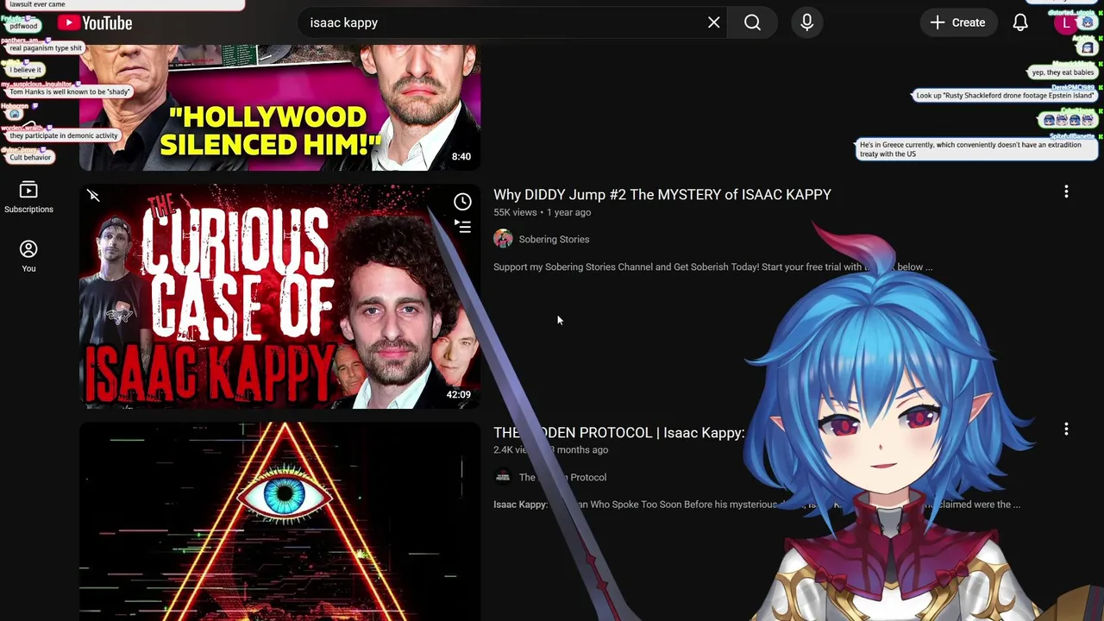This screenshot has width=1104, height=621.
Task: Open the Hidden Protocol channel avatar
Action: [503, 477]
